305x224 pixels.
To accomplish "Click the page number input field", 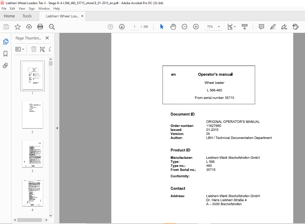I will 134,27.
